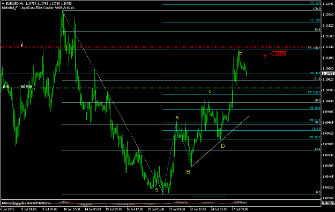Screen dimensions: 335x212
Task: Select the yellow wave label B
Action: (188, 172)
